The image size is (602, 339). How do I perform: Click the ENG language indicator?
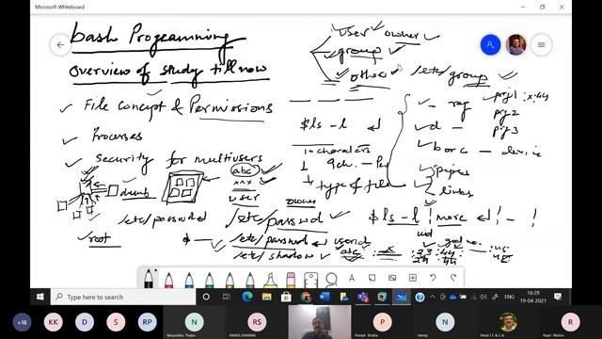[x=510, y=297]
